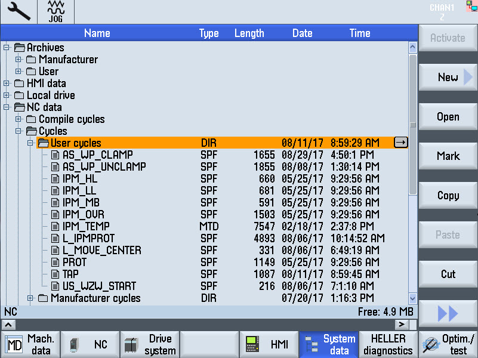Open the Optim./test softkey

[x=448, y=344]
